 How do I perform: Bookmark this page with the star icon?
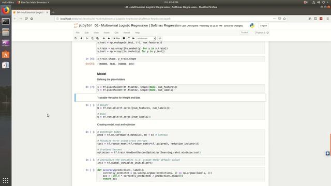pyautogui.click(x=284, y=19)
